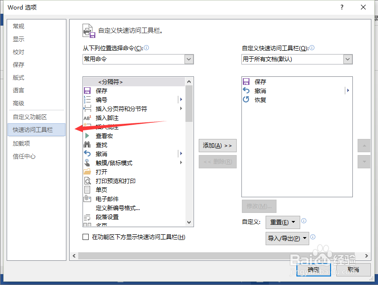The width and height of the screenshot is (378, 285).
Task: Select the 快速访问工具栏 category
Action: [x=37, y=130]
